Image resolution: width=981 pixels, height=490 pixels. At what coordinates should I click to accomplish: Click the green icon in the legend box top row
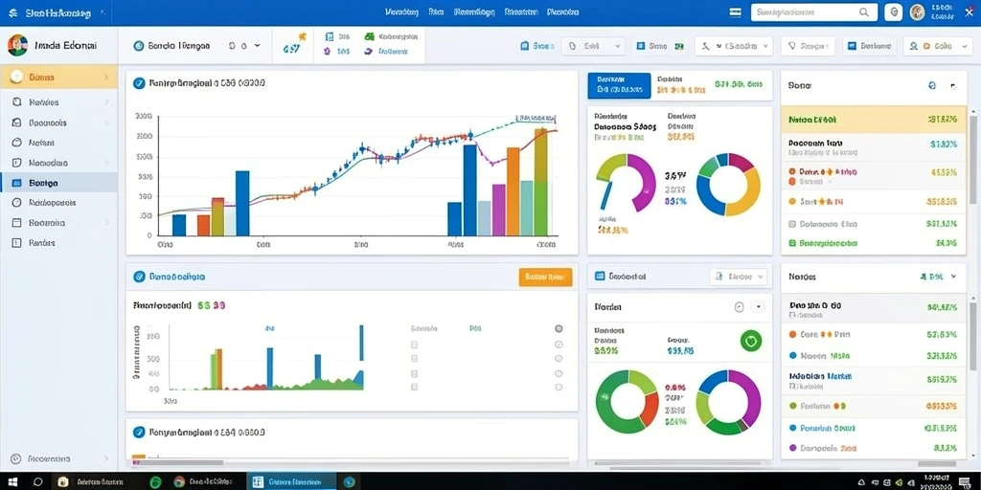tap(369, 37)
